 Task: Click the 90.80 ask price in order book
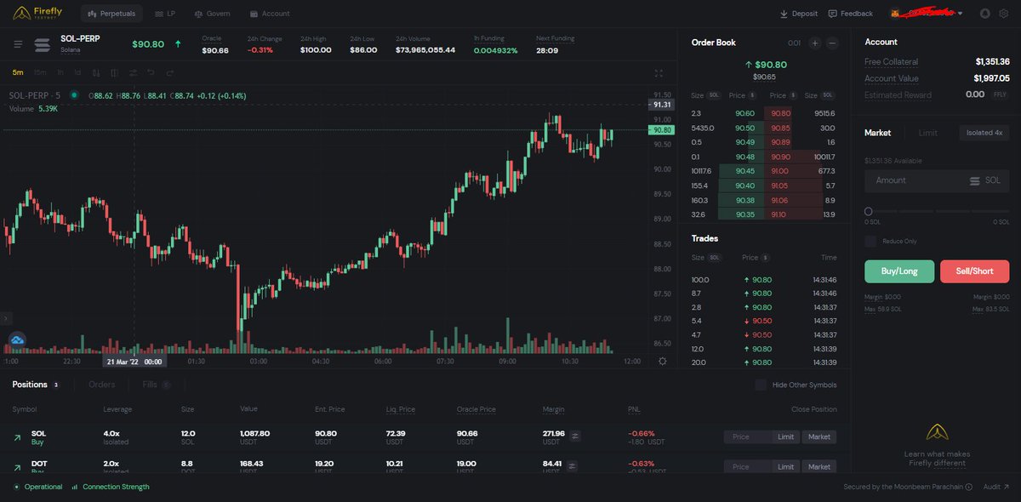(x=780, y=113)
